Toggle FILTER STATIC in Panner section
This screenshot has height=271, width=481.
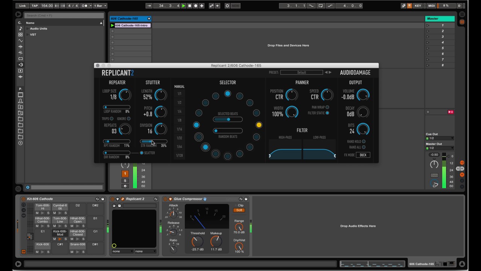[327, 113]
